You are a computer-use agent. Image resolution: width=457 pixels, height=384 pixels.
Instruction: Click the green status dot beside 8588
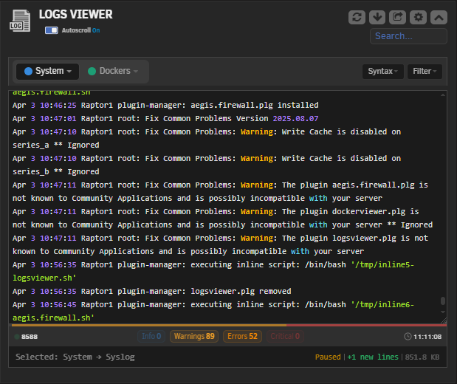17,337
